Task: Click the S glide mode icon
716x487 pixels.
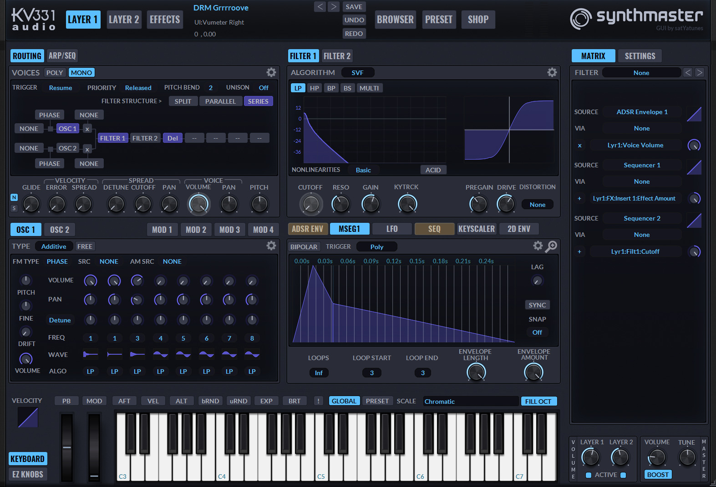Action: point(14,208)
